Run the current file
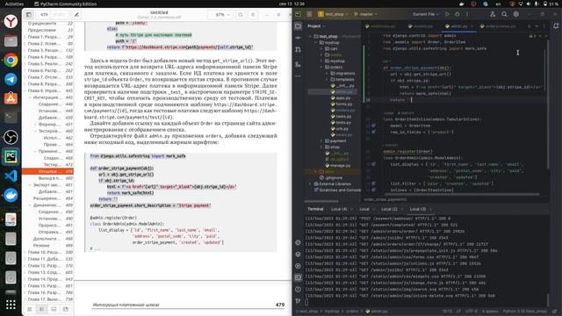The width and height of the screenshot is (562, 316). [447, 14]
